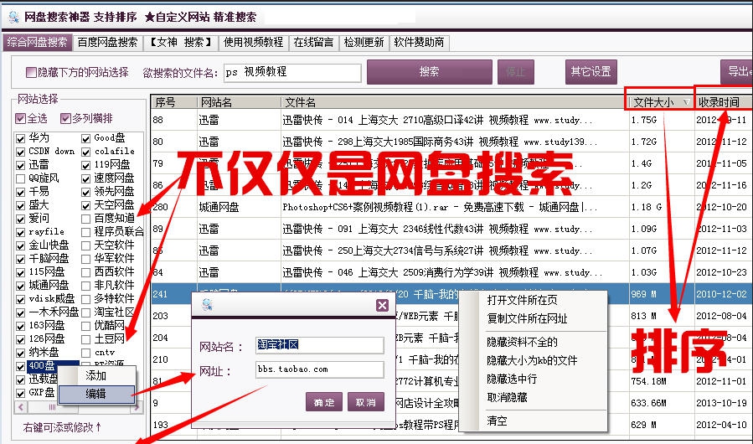This screenshot has height=444, width=753.
Task: Check the 华军软件 site box
Action: tap(85, 260)
